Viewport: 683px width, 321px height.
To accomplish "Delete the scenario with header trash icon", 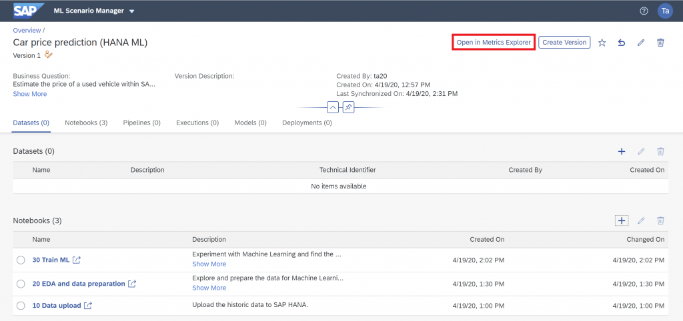I will pyautogui.click(x=660, y=43).
